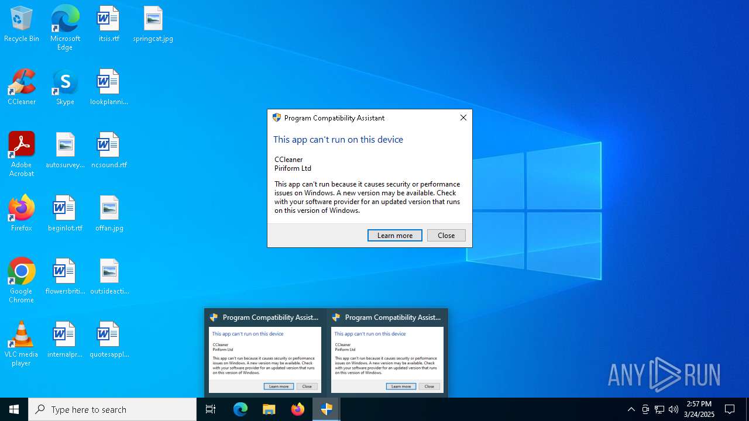Image resolution: width=749 pixels, height=421 pixels.
Task: Select the springcat.jpg image file
Action: pos(153,24)
